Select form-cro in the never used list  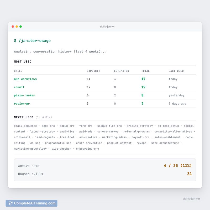point(86,126)
